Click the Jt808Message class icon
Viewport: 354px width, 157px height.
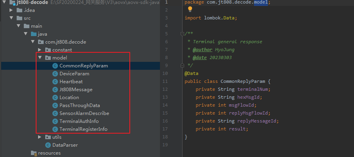pyautogui.click(x=55, y=90)
